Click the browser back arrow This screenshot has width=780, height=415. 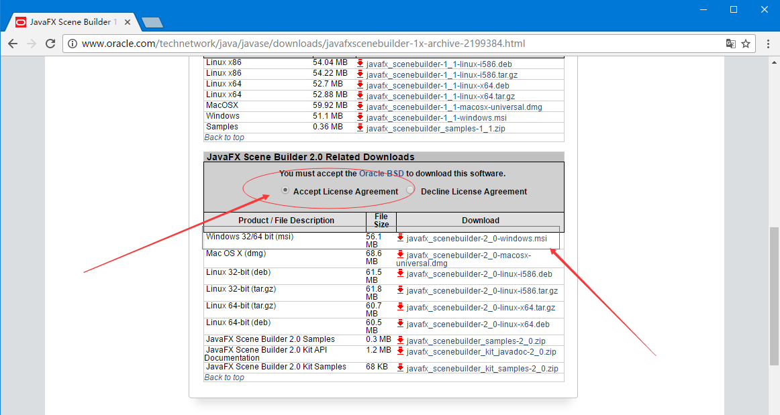pyautogui.click(x=13, y=44)
